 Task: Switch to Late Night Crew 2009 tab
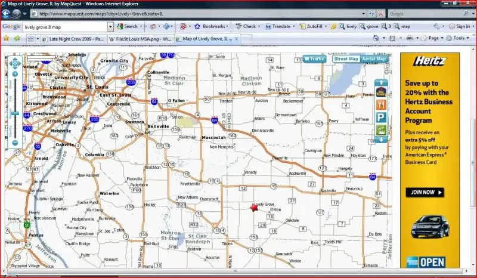[x=75, y=39]
